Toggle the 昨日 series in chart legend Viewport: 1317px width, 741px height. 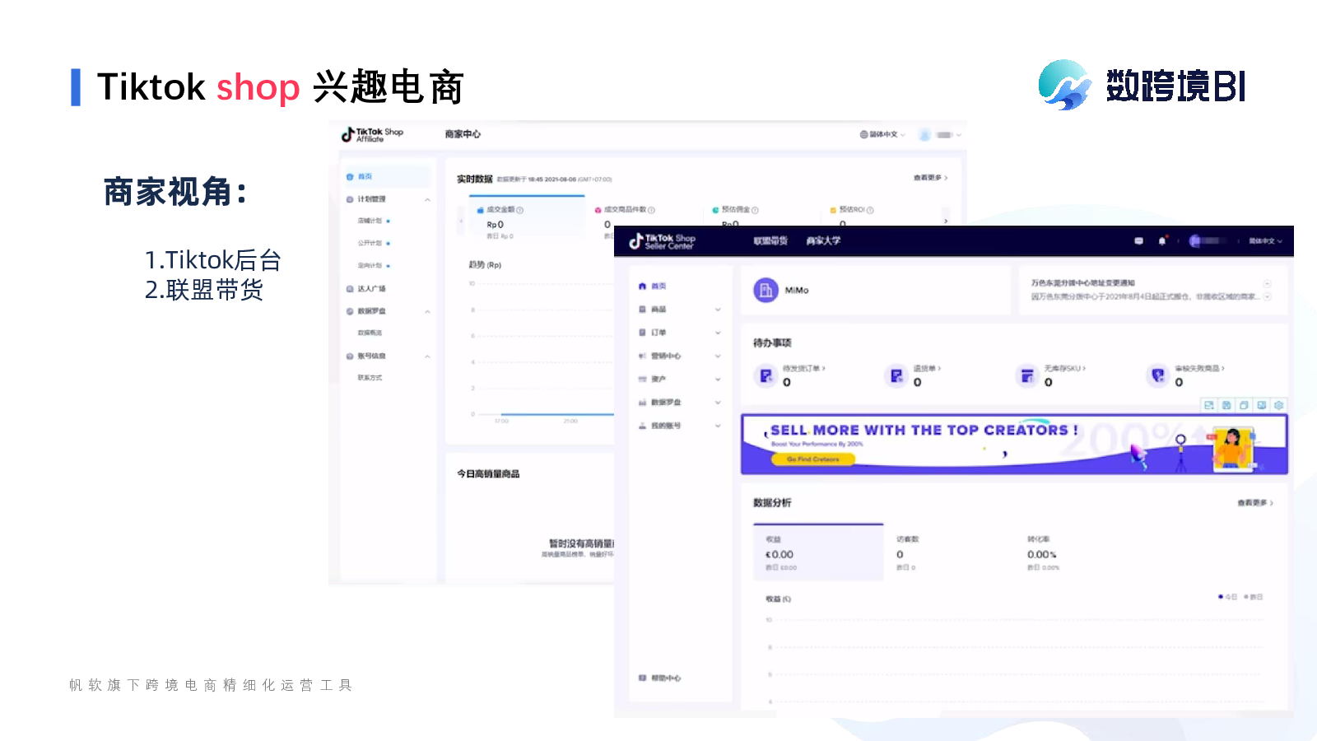pyautogui.click(x=1254, y=597)
